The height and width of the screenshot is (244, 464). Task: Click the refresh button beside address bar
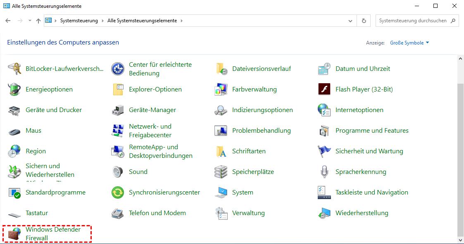(x=364, y=21)
